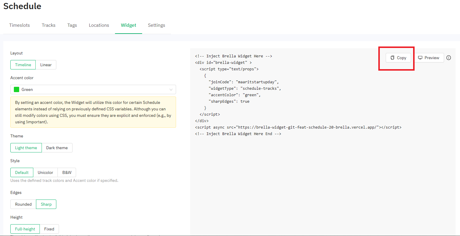Viewport: 460px width, 236px height.
Task: Choose the Linear layout option
Action: click(x=46, y=65)
